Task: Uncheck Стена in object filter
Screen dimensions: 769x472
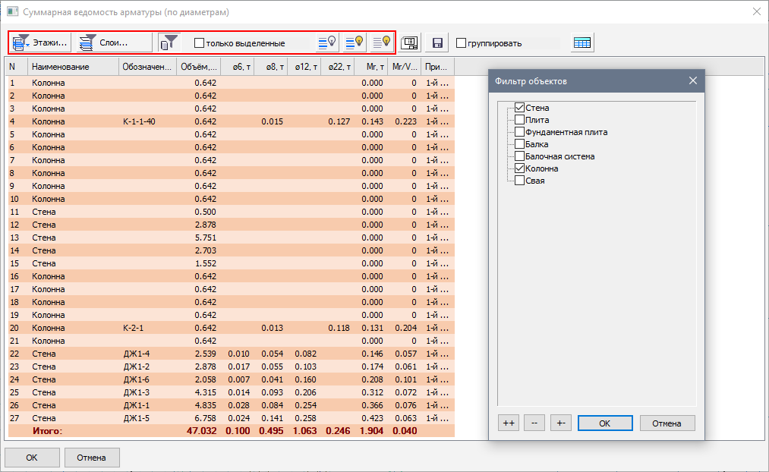Action: 519,108
